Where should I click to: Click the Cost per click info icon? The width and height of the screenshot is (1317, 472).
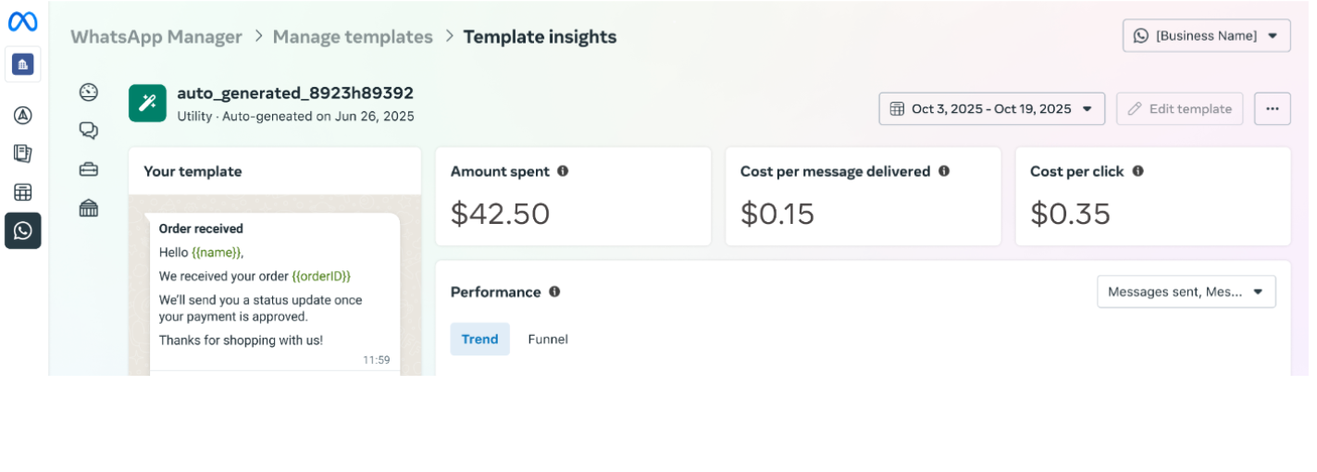pos(1137,171)
